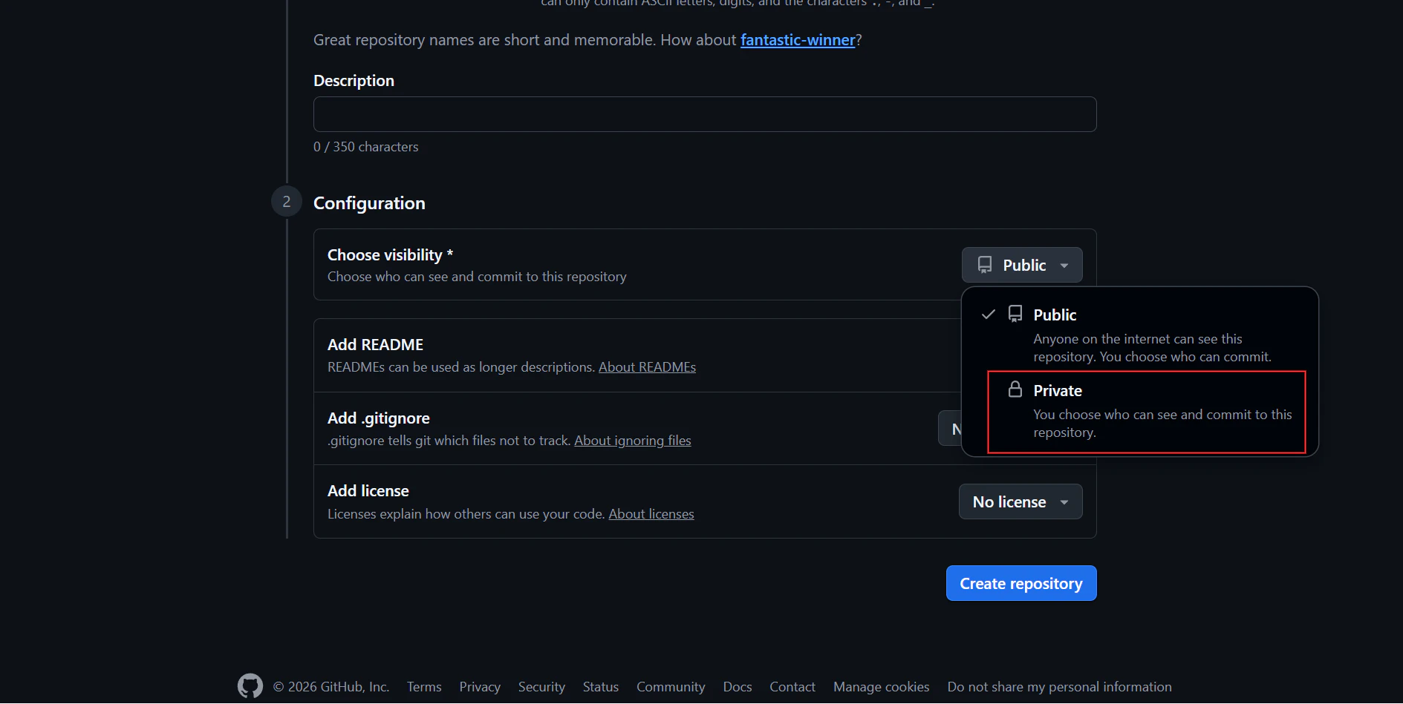Screen dimensions: 1403x704
Task: Click the 'Add .gitignore' label
Action: click(379, 418)
